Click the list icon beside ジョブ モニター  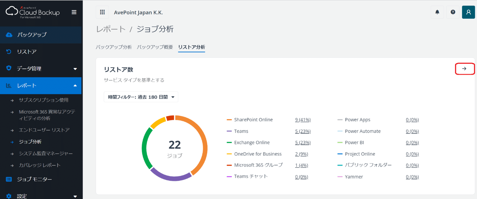point(9,179)
